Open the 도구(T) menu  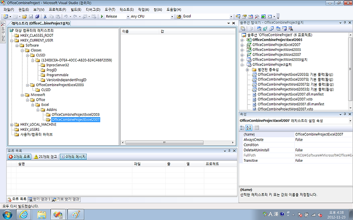(110, 10)
